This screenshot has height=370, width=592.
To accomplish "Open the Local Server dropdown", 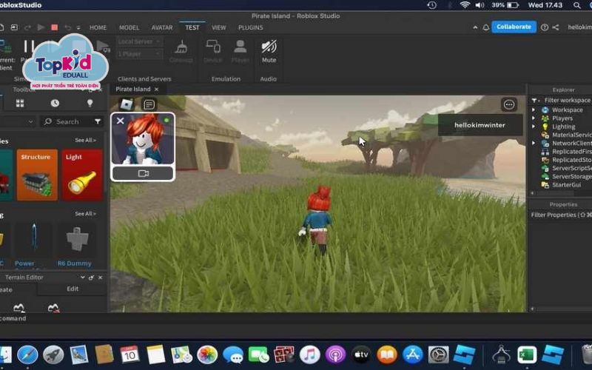I will tap(139, 41).
